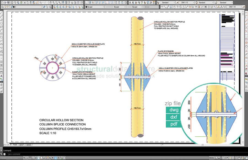Select the Zoom Window tool
The height and width of the screenshot is (160, 248).
click(x=56, y=3)
